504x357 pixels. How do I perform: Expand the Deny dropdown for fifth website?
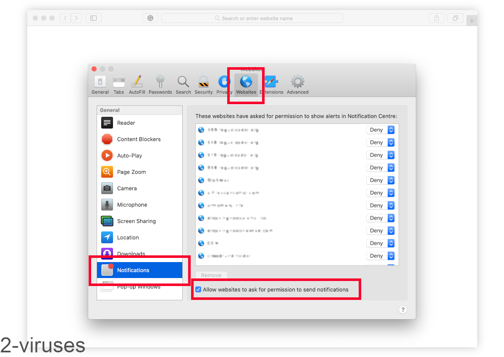tap(380, 180)
